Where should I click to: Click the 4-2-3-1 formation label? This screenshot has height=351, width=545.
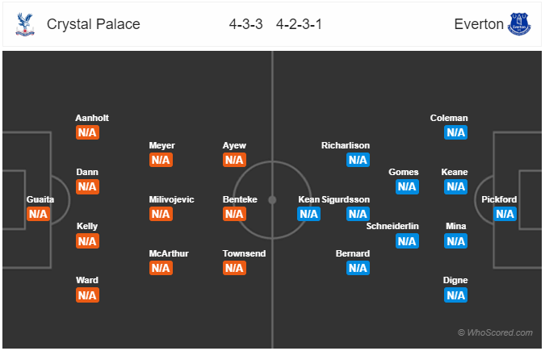pyautogui.click(x=299, y=24)
